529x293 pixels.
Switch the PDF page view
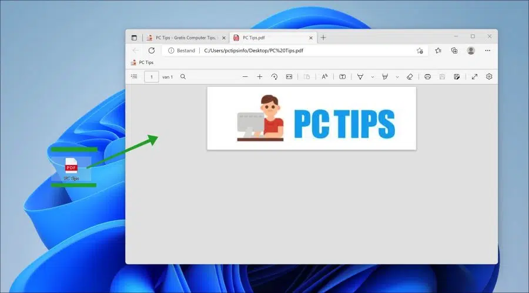[307, 77]
